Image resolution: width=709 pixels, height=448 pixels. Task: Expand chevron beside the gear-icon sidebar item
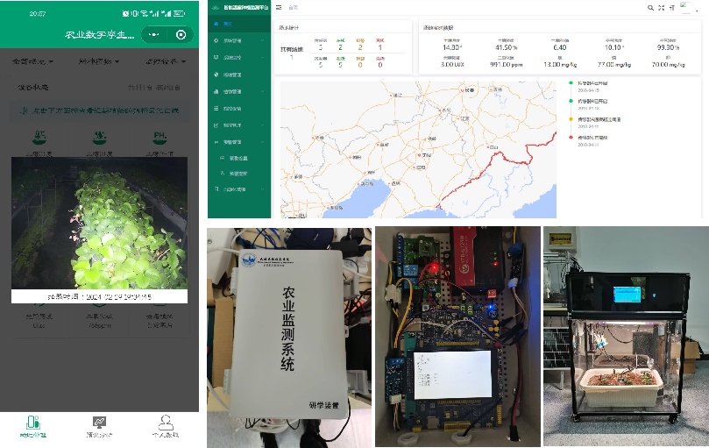click(263, 40)
